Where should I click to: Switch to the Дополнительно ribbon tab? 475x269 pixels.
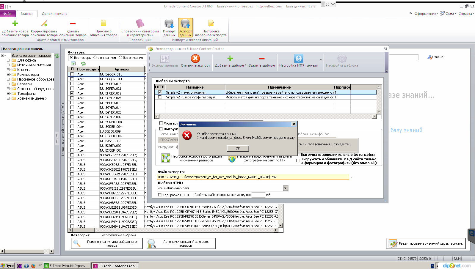[55, 14]
